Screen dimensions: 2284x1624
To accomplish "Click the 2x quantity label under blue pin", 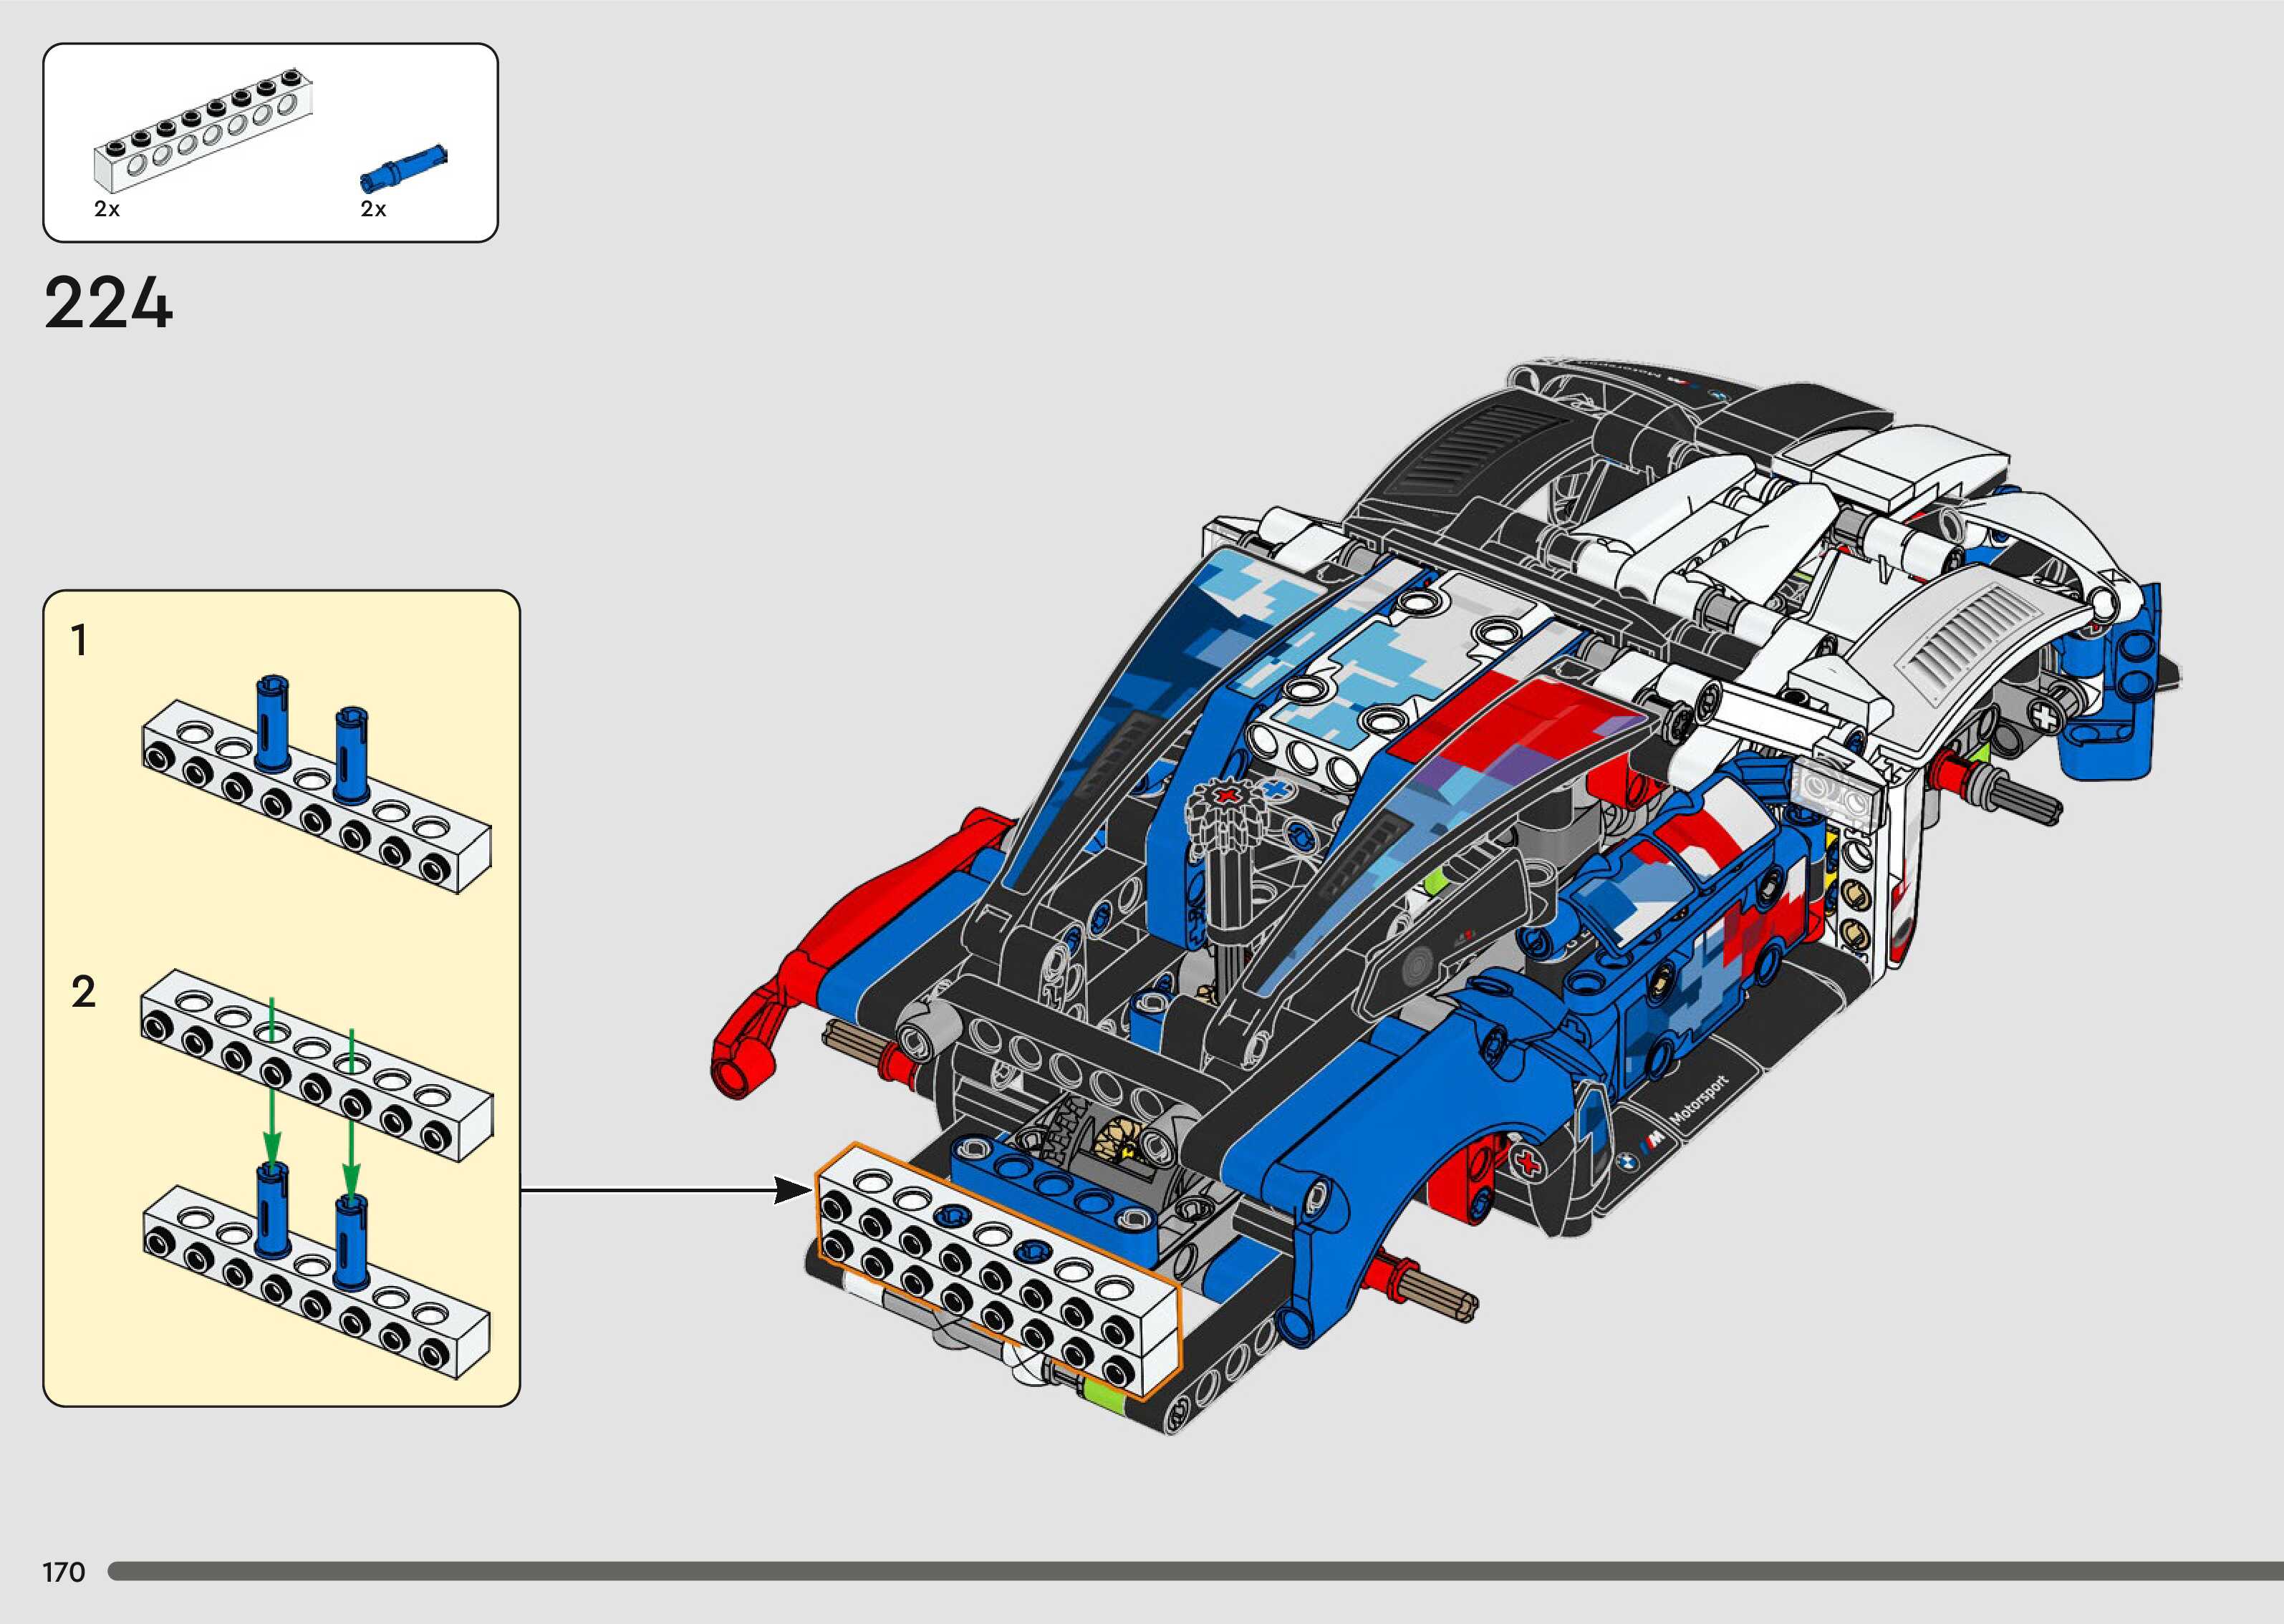I will (x=373, y=209).
